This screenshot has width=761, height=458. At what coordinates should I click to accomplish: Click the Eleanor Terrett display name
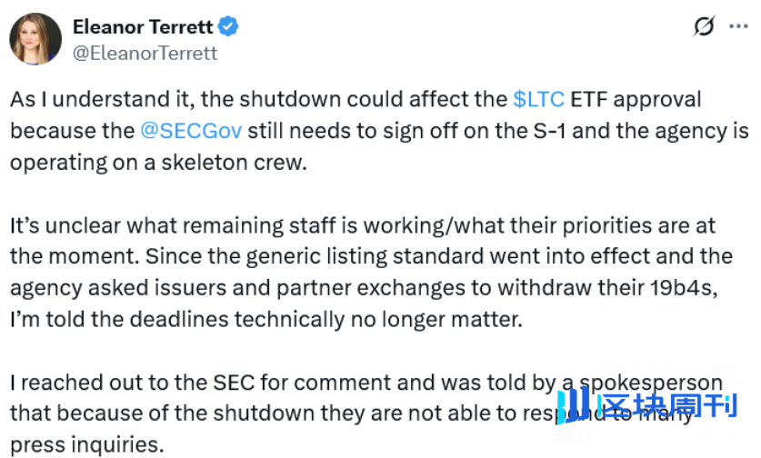[142, 27]
